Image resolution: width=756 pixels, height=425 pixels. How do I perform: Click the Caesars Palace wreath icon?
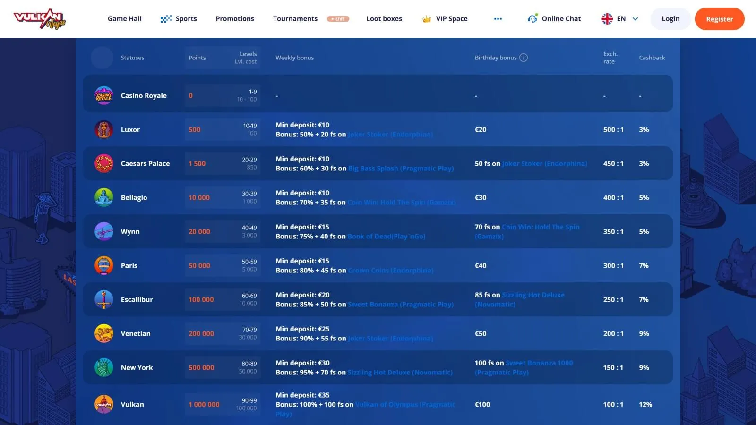pyautogui.click(x=104, y=163)
